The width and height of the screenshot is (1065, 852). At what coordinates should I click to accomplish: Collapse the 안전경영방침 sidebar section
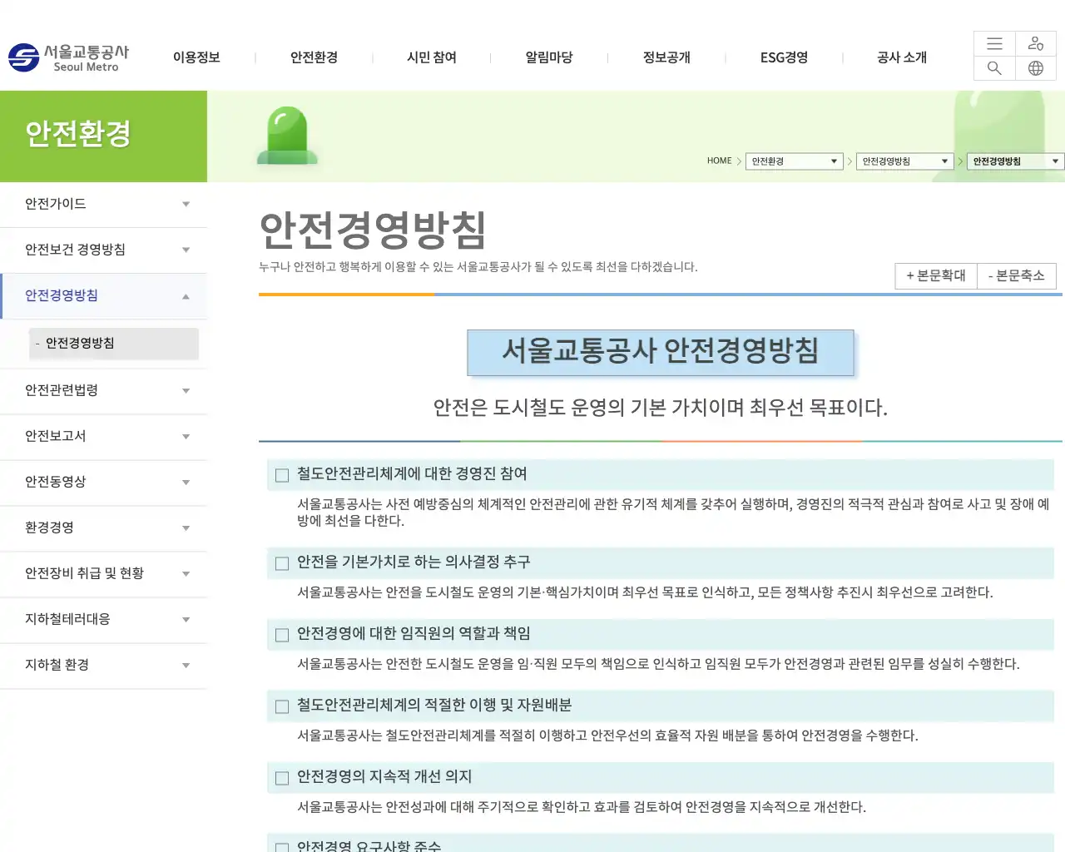point(103,295)
